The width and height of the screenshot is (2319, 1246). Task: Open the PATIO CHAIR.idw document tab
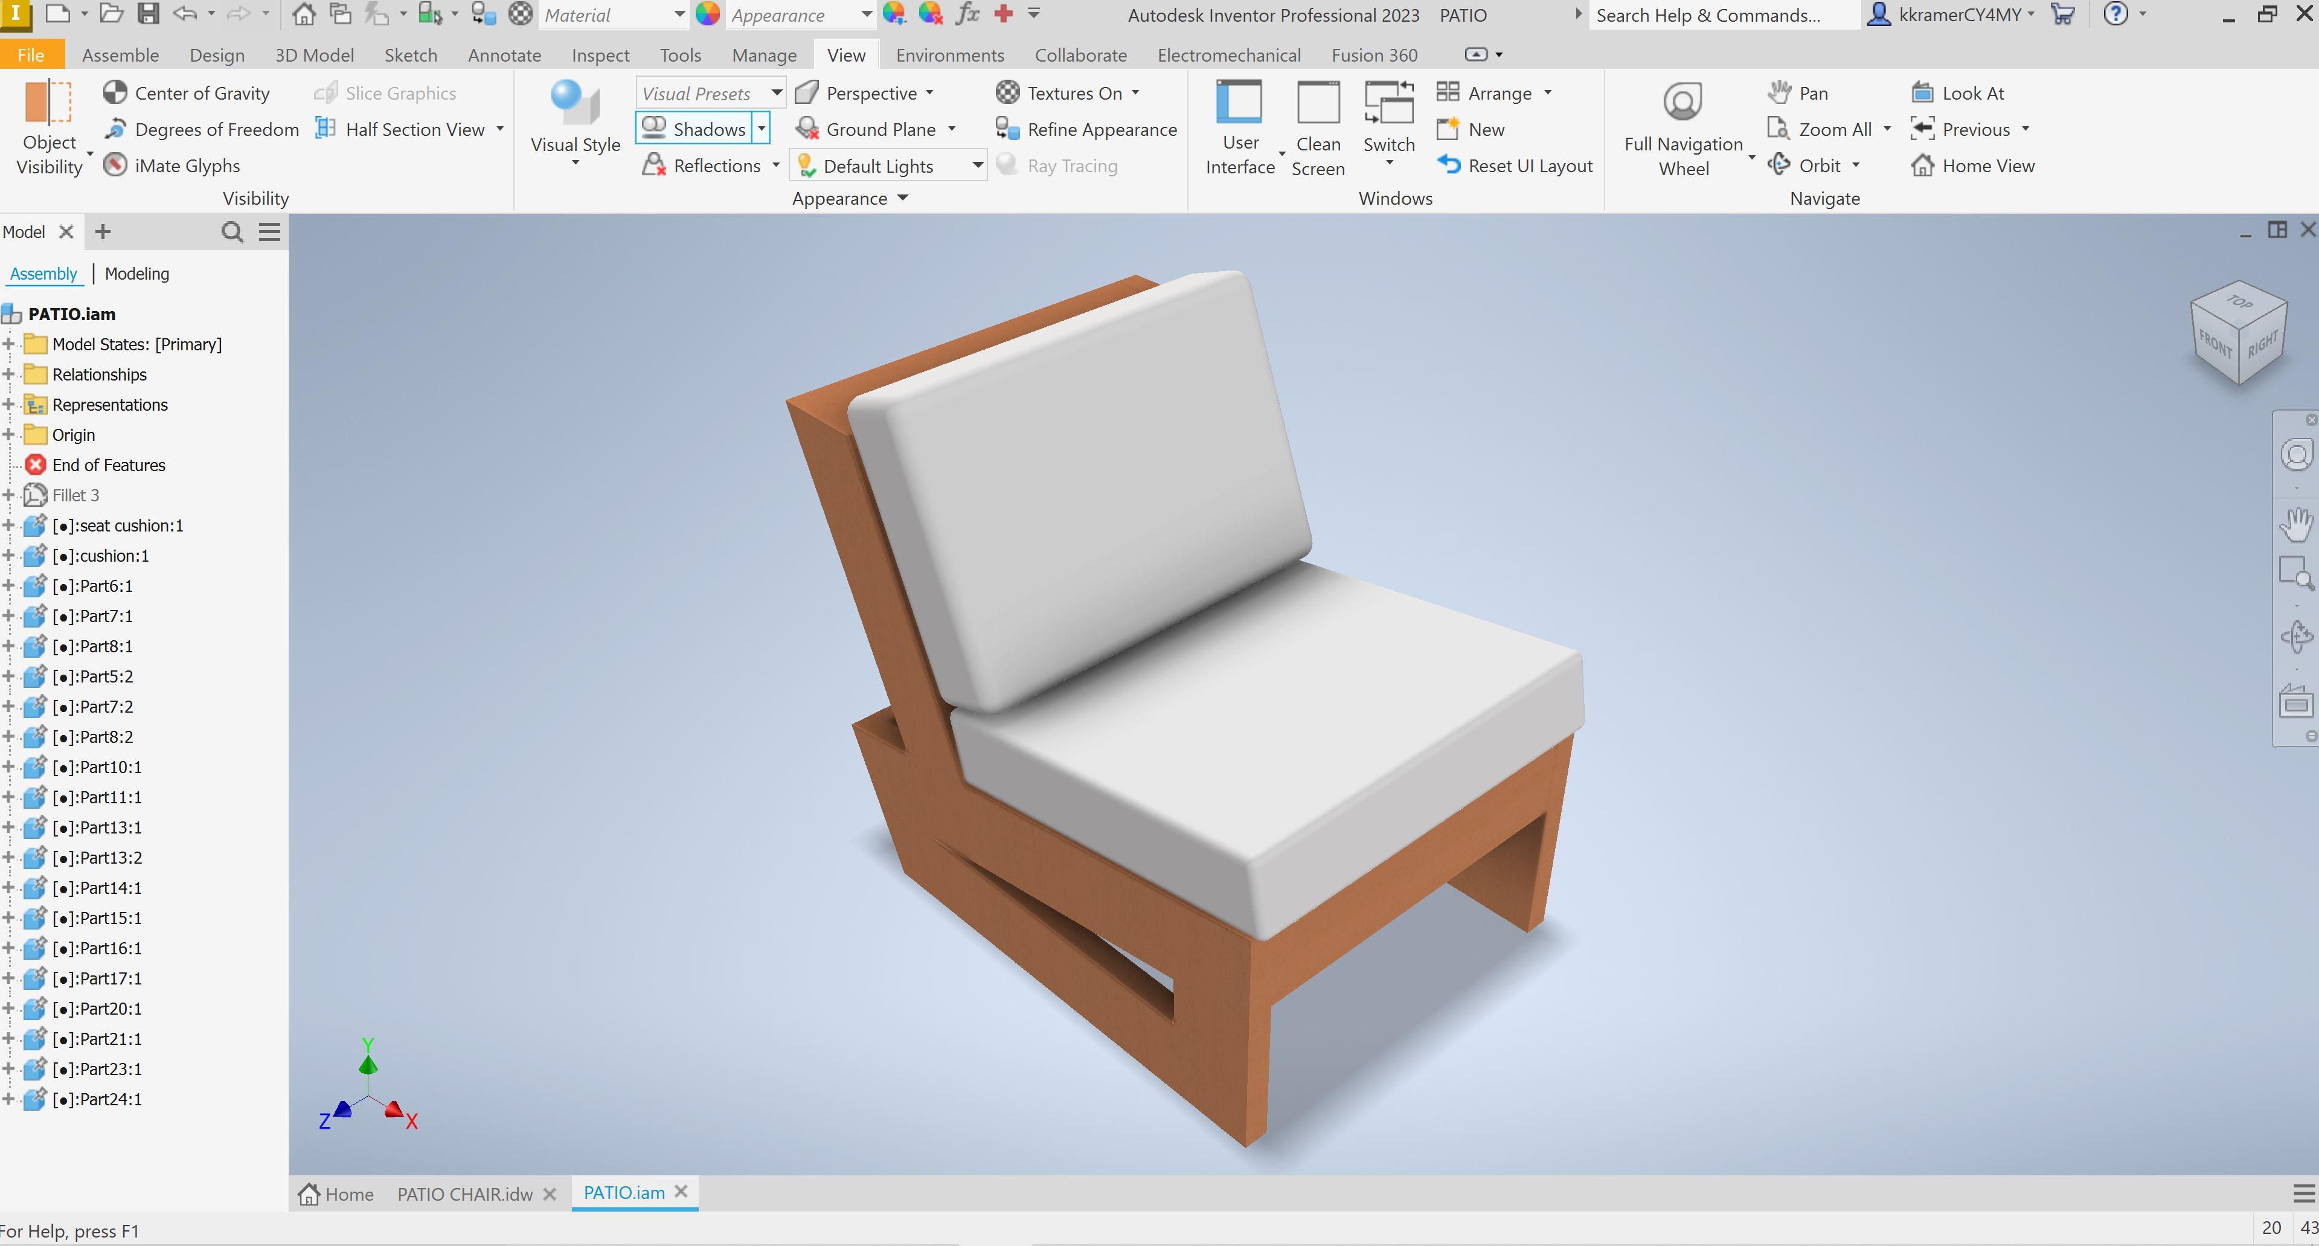[464, 1194]
